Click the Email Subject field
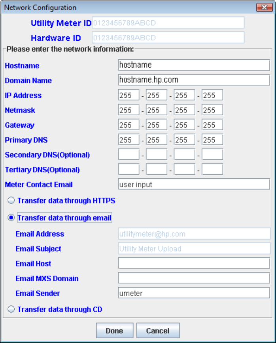 (x=194, y=248)
